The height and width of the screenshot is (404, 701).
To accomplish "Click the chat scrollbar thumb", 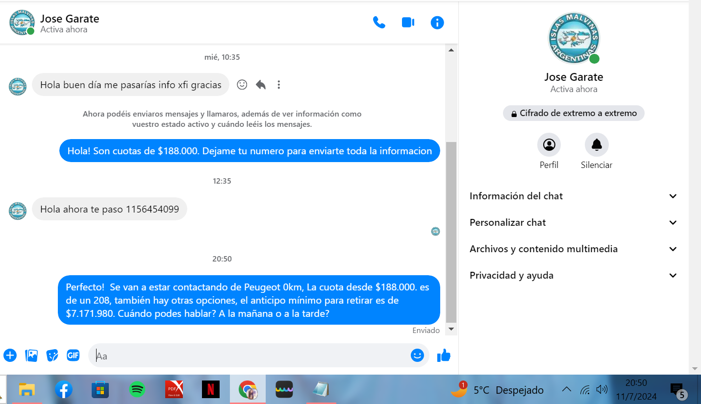I will tap(451, 233).
